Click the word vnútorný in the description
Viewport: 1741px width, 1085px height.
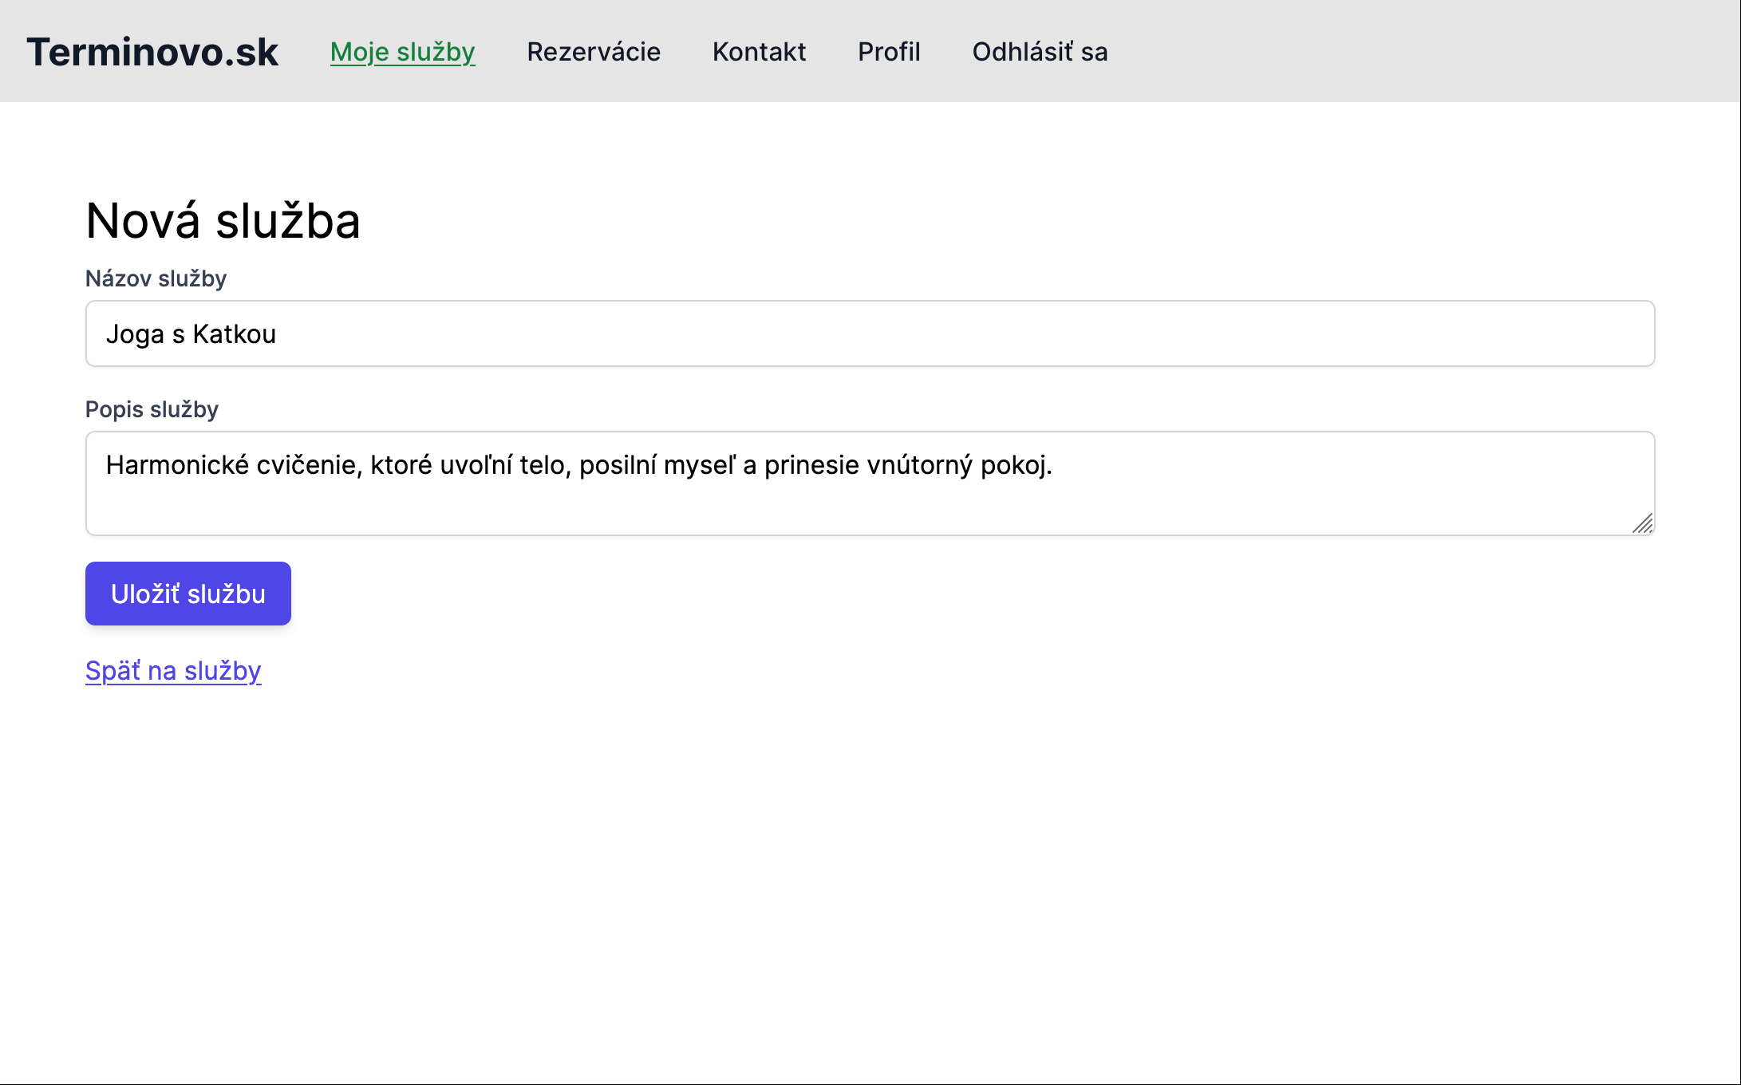point(919,465)
